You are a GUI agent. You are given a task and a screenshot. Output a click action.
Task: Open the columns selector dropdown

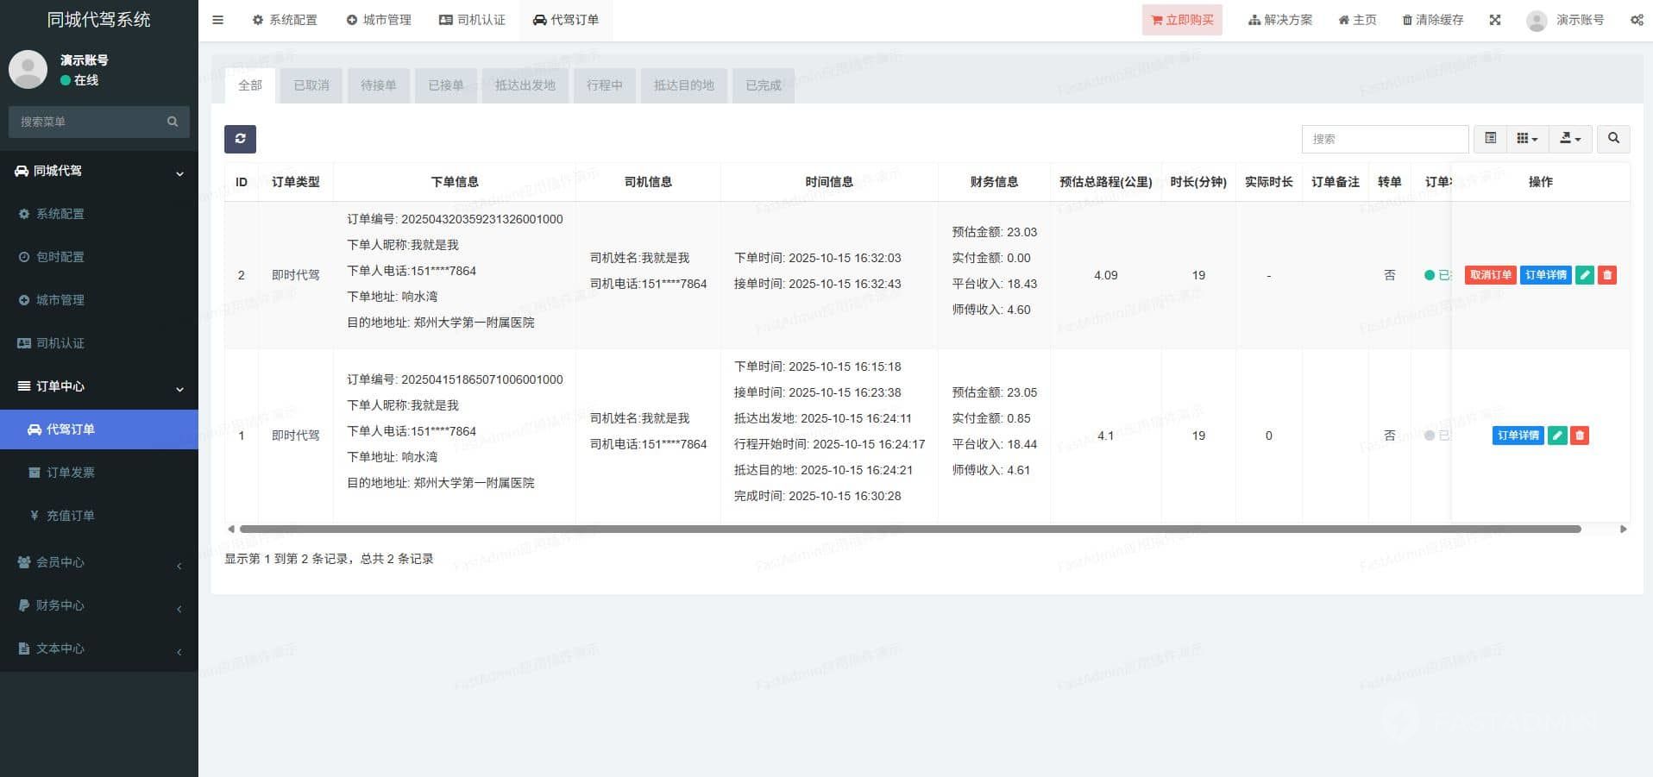point(1527,139)
